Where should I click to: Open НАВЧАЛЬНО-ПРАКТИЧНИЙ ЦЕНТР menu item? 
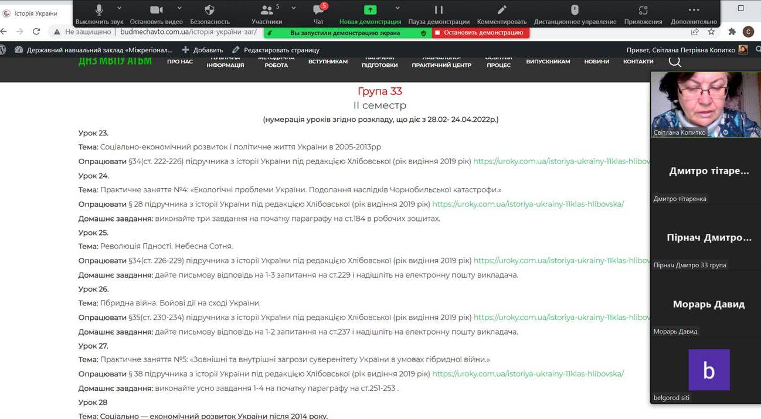tap(441, 62)
